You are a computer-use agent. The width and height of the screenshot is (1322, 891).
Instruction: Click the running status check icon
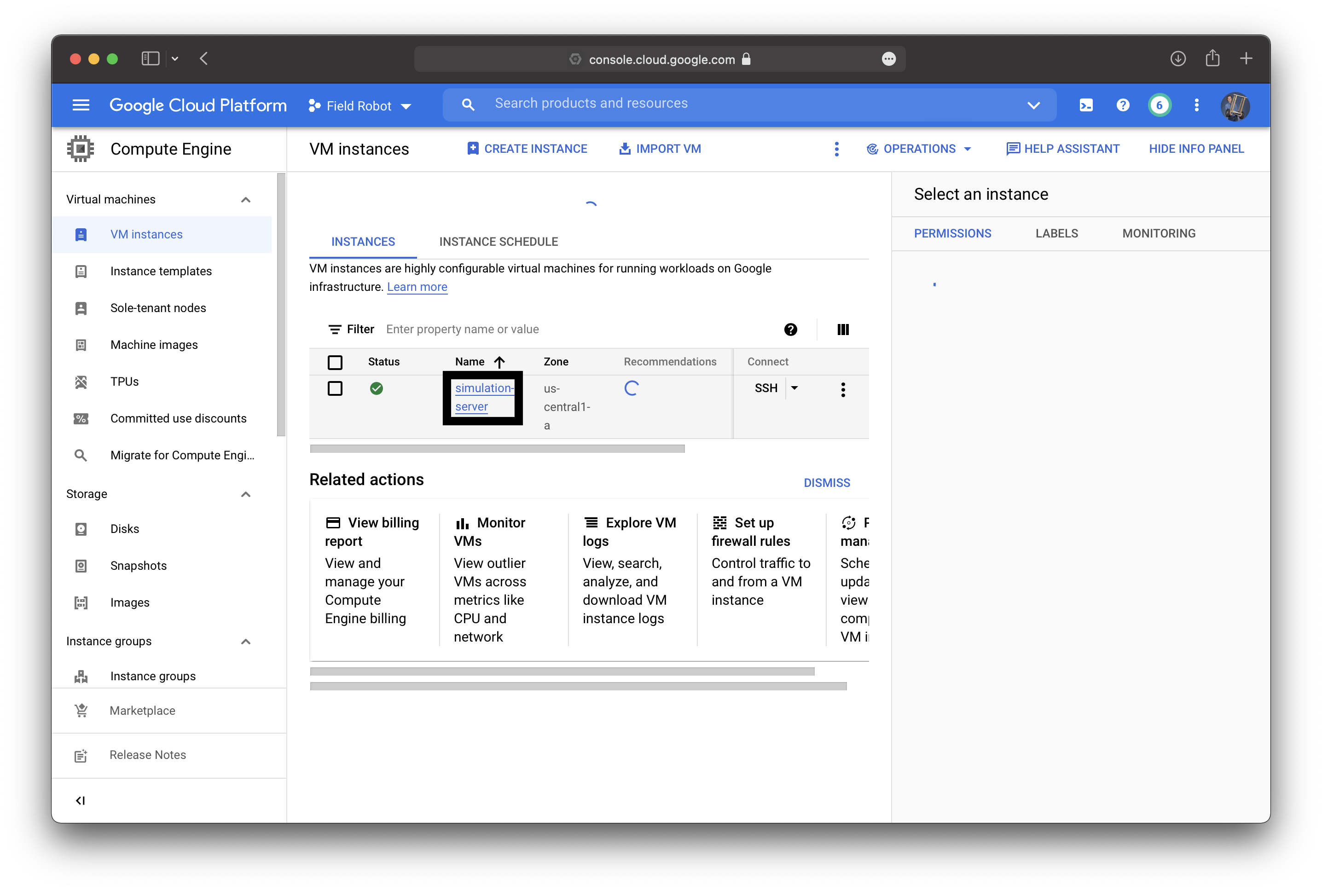point(376,389)
